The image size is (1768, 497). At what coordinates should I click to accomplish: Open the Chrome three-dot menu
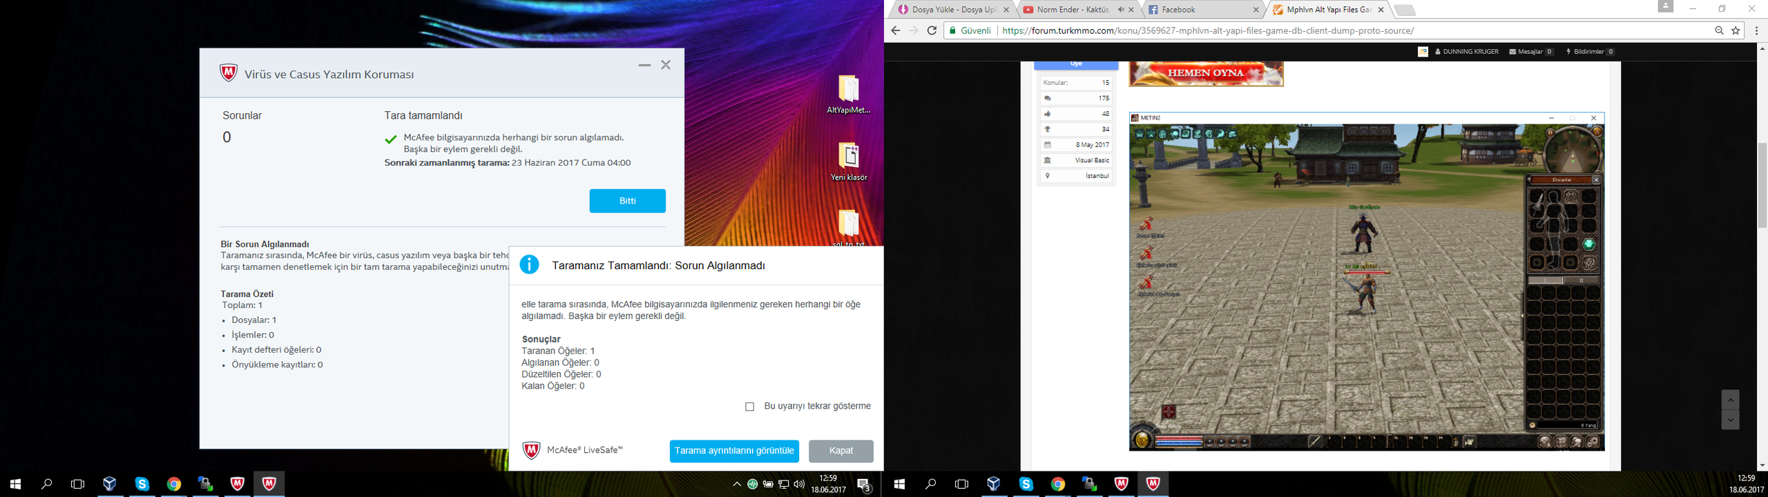(x=1756, y=30)
